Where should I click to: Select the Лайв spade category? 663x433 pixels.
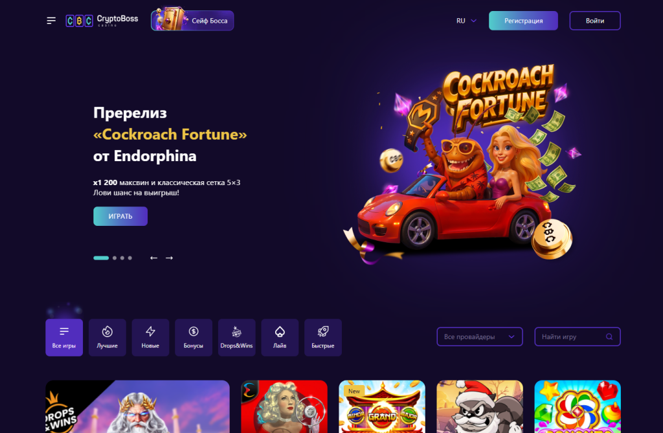click(280, 337)
